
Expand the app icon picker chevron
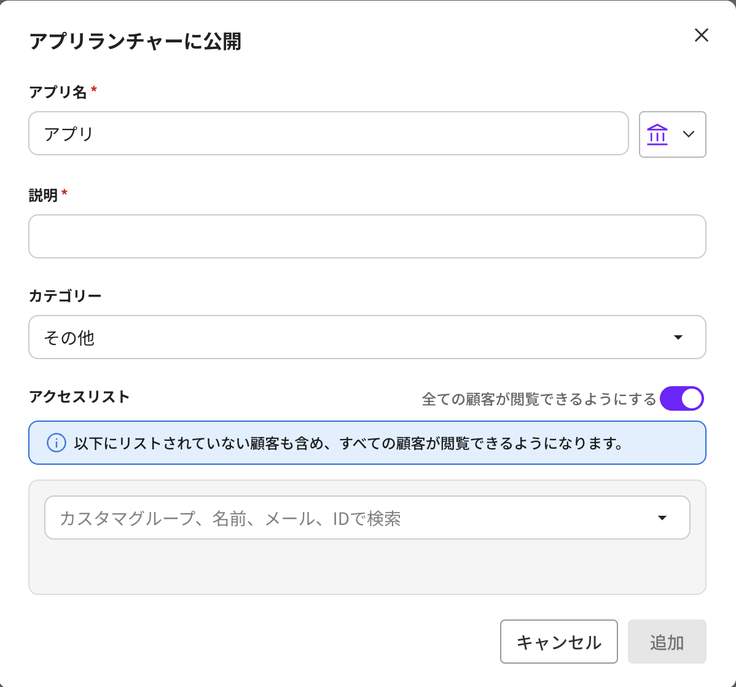pos(689,134)
